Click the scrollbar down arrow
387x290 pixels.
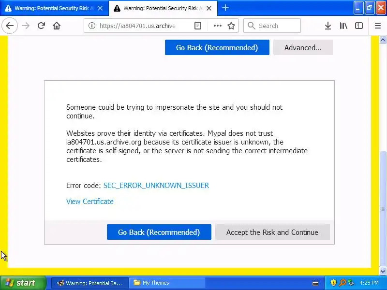pyautogui.click(x=383, y=271)
